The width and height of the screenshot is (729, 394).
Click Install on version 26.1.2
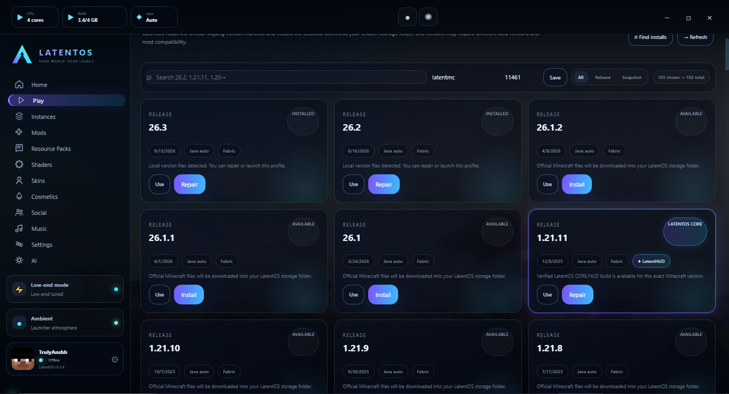coord(577,184)
